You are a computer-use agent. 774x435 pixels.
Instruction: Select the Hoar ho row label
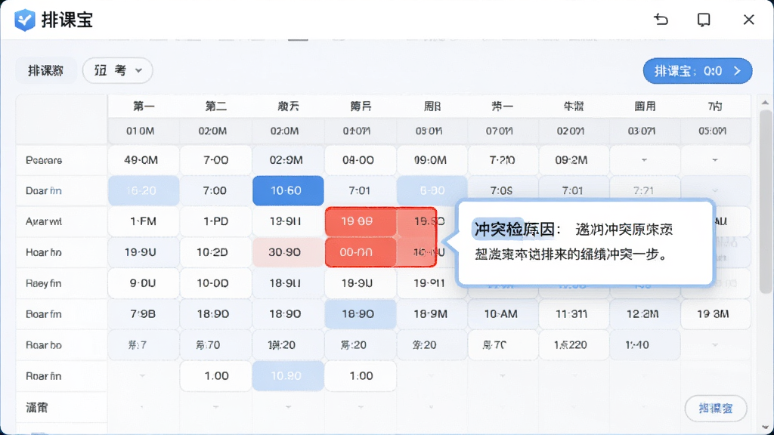point(43,252)
